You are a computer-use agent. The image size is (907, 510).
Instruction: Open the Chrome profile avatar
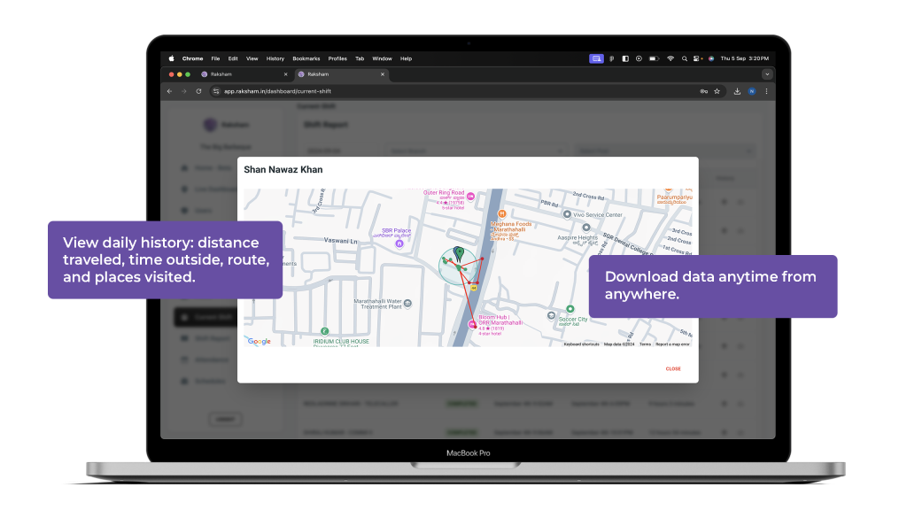pos(752,91)
